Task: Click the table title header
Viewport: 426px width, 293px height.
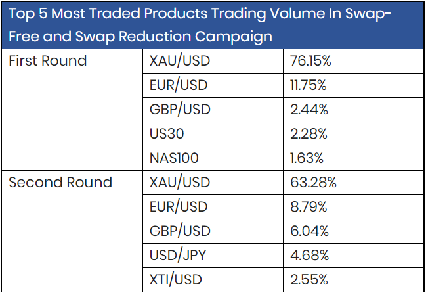Action: 213,25
